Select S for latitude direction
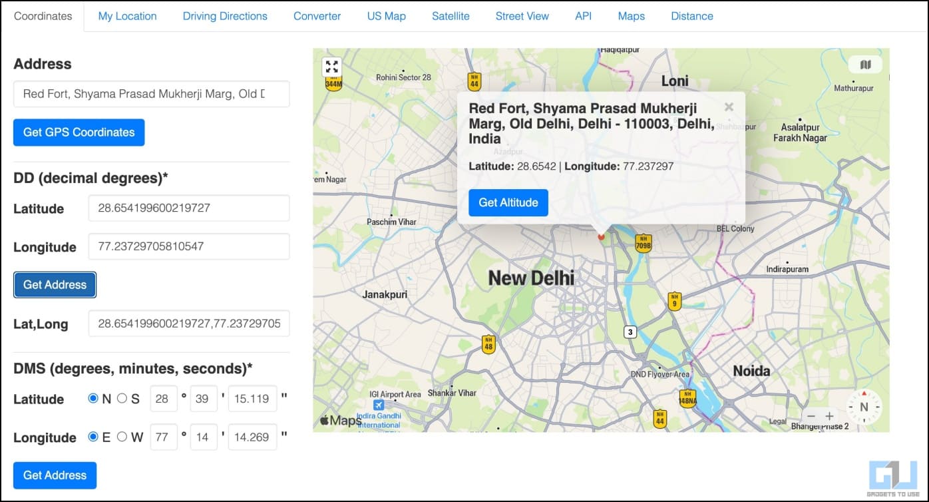The width and height of the screenshot is (929, 502). tap(122, 399)
